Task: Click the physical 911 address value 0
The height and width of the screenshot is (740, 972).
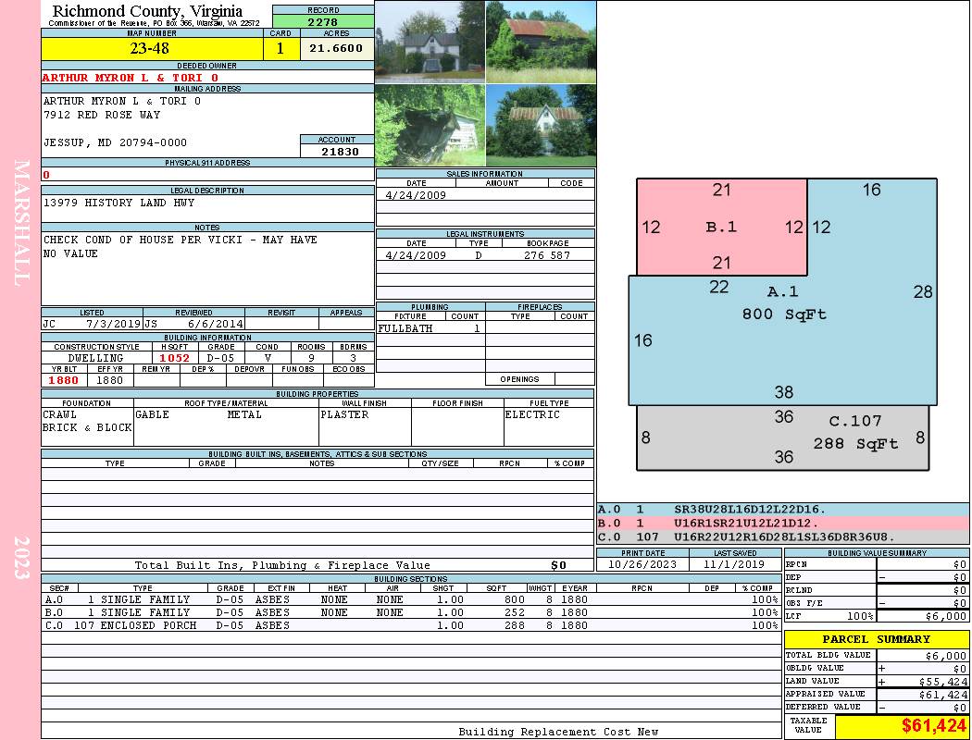Action: pos(46,175)
